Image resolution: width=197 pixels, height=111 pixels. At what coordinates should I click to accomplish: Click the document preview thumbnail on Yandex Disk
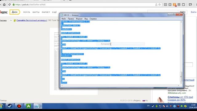(74, 61)
